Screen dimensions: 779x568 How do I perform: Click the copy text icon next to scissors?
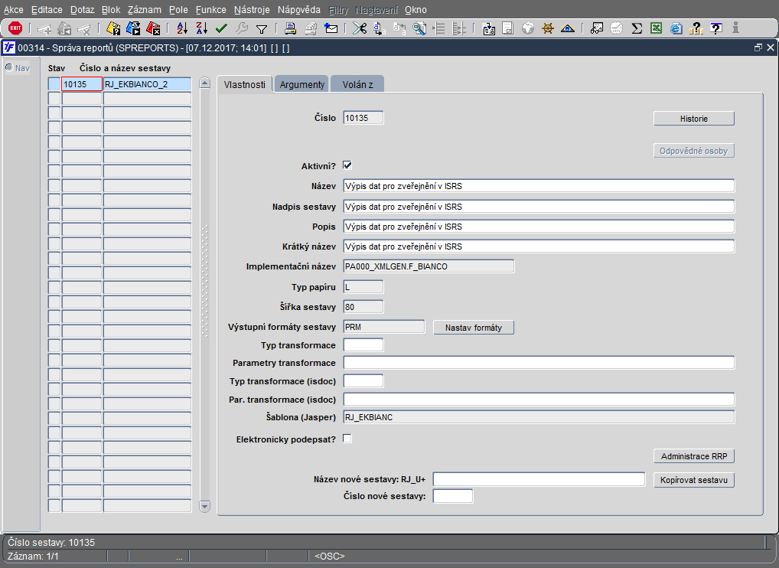[x=379, y=28]
